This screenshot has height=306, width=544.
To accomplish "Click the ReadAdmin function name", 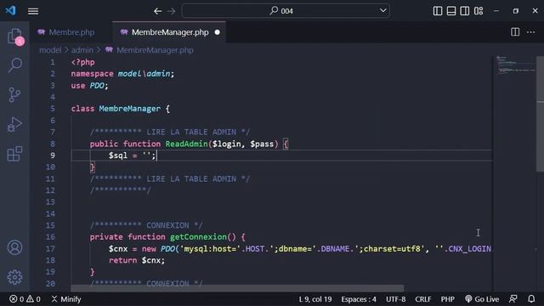I will (x=186, y=144).
